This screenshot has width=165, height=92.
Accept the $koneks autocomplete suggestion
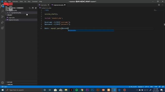tap(91, 30)
